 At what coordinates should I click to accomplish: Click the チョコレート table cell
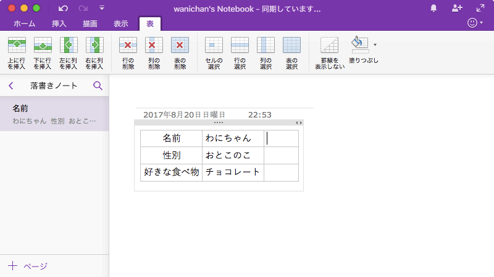(233, 172)
